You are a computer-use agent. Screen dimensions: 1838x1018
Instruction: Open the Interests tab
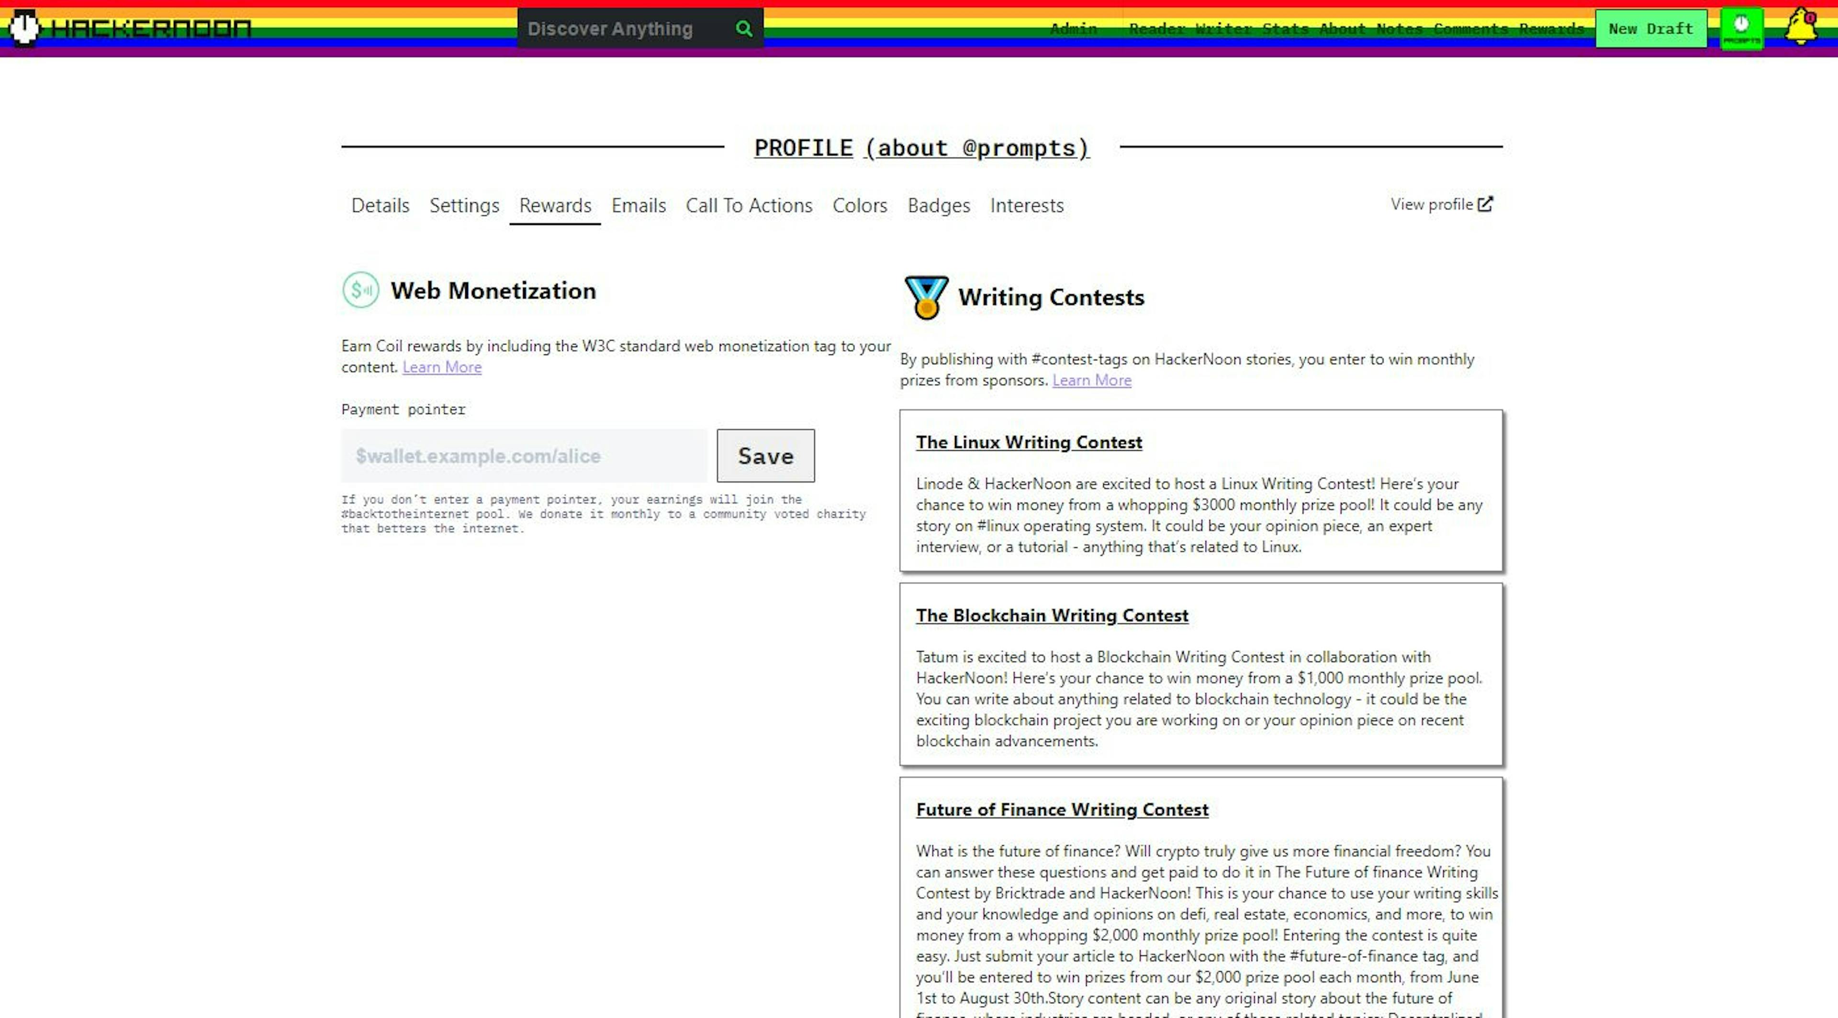[1027, 205]
